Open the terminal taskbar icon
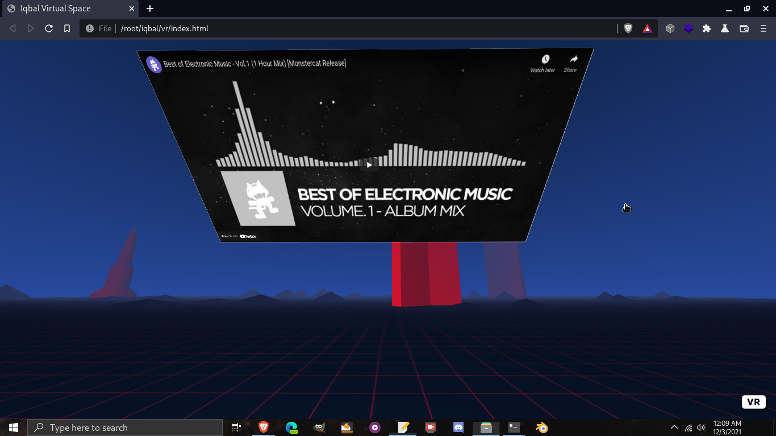The height and width of the screenshot is (436, 776). pyautogui.click(x=514, y=427)
